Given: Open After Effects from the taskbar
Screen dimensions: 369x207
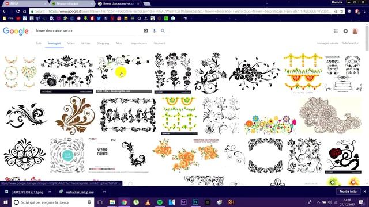Looking at the screenshot, I should click(x=183, y=202).
